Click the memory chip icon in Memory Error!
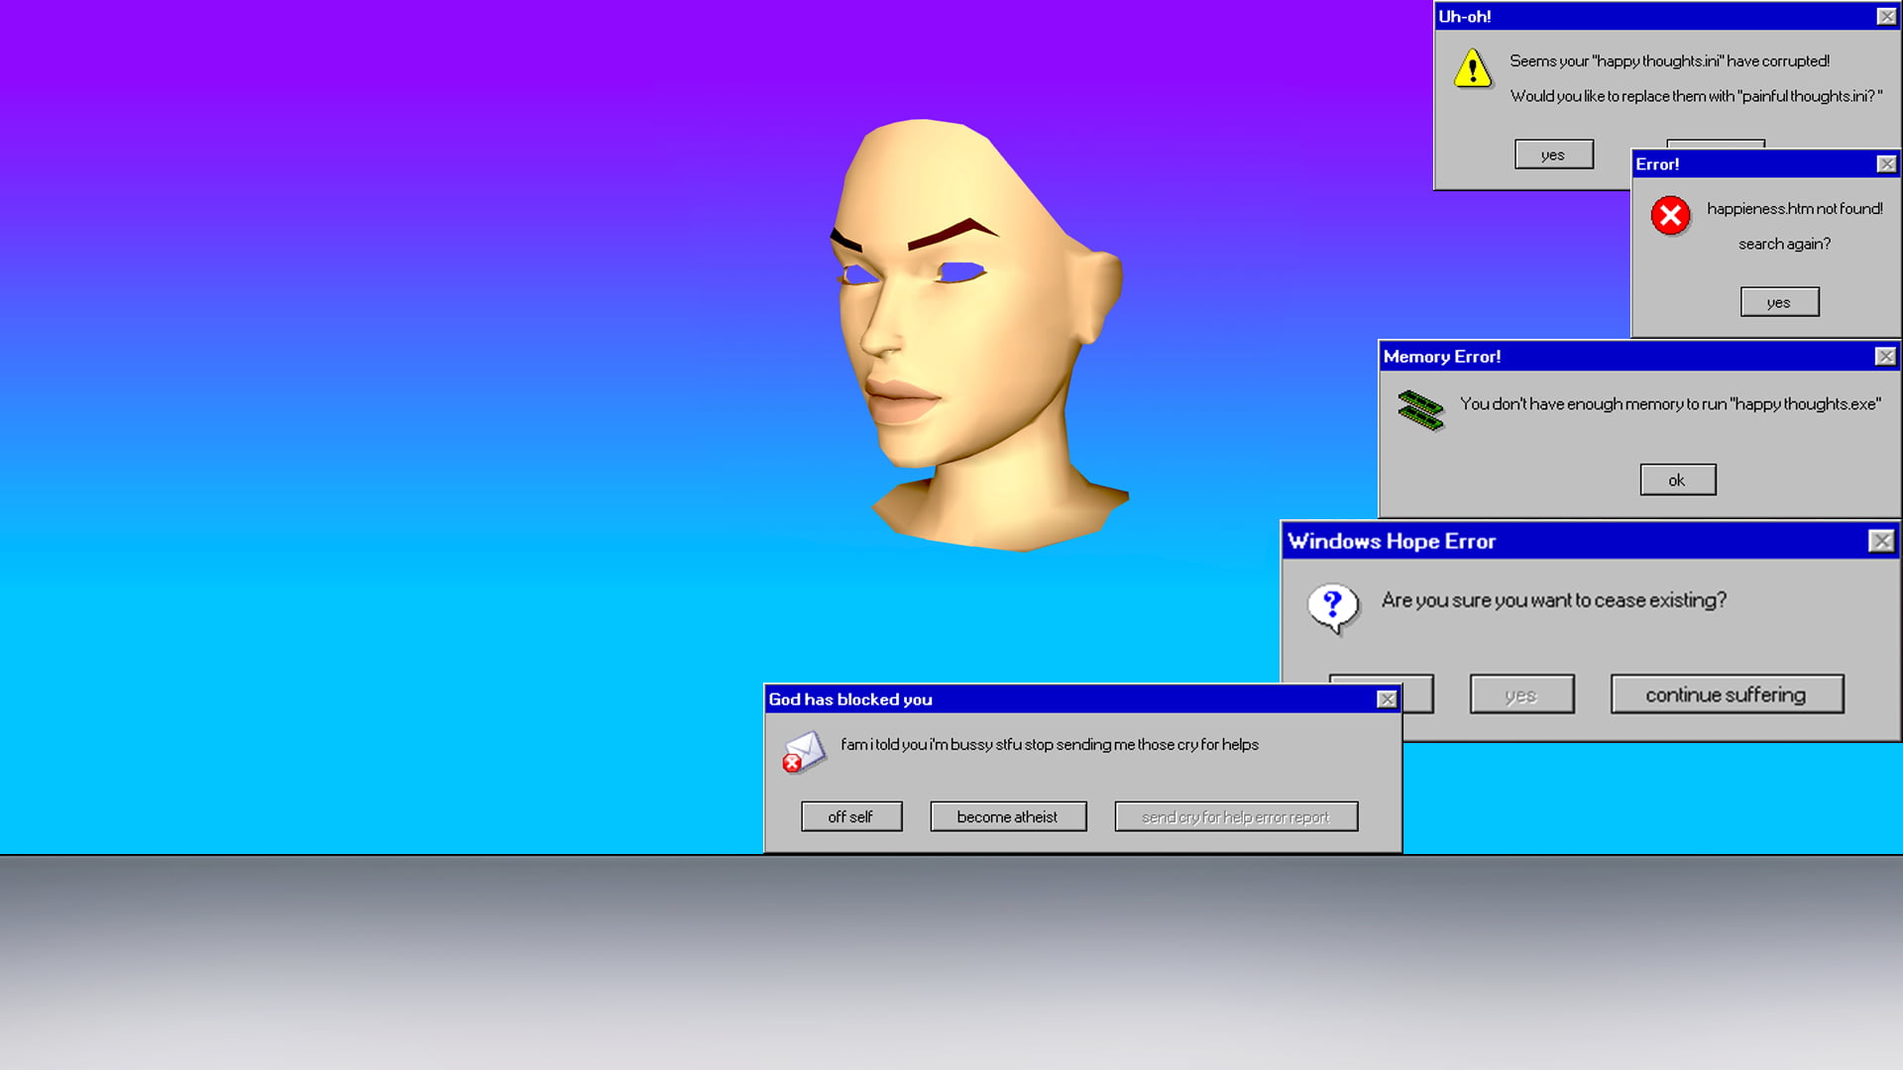1903x1070 pixels. point(1420,409)
